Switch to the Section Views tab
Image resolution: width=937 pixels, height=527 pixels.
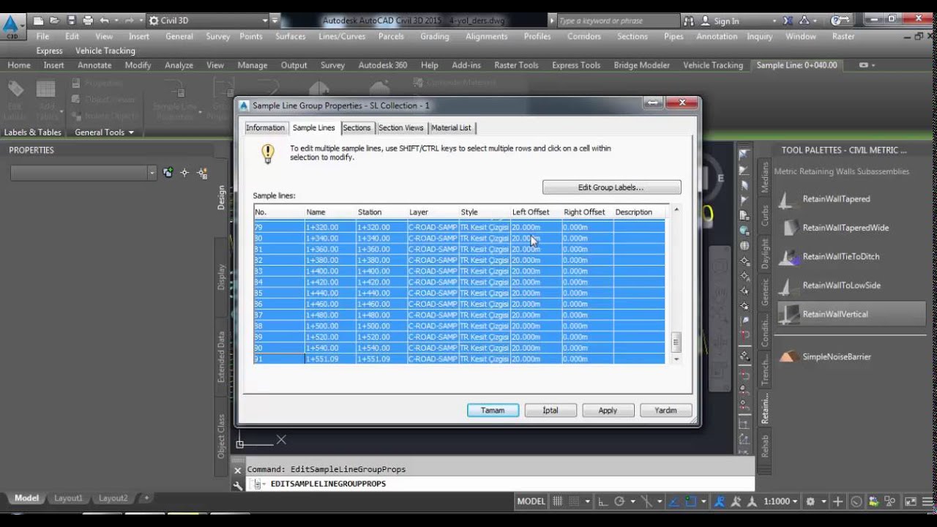pyautogui.click(x=400, y=127)
